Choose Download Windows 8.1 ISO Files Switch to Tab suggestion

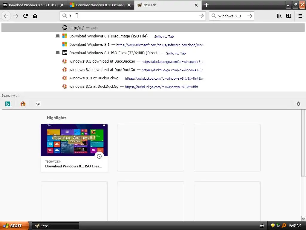(153, 53)
